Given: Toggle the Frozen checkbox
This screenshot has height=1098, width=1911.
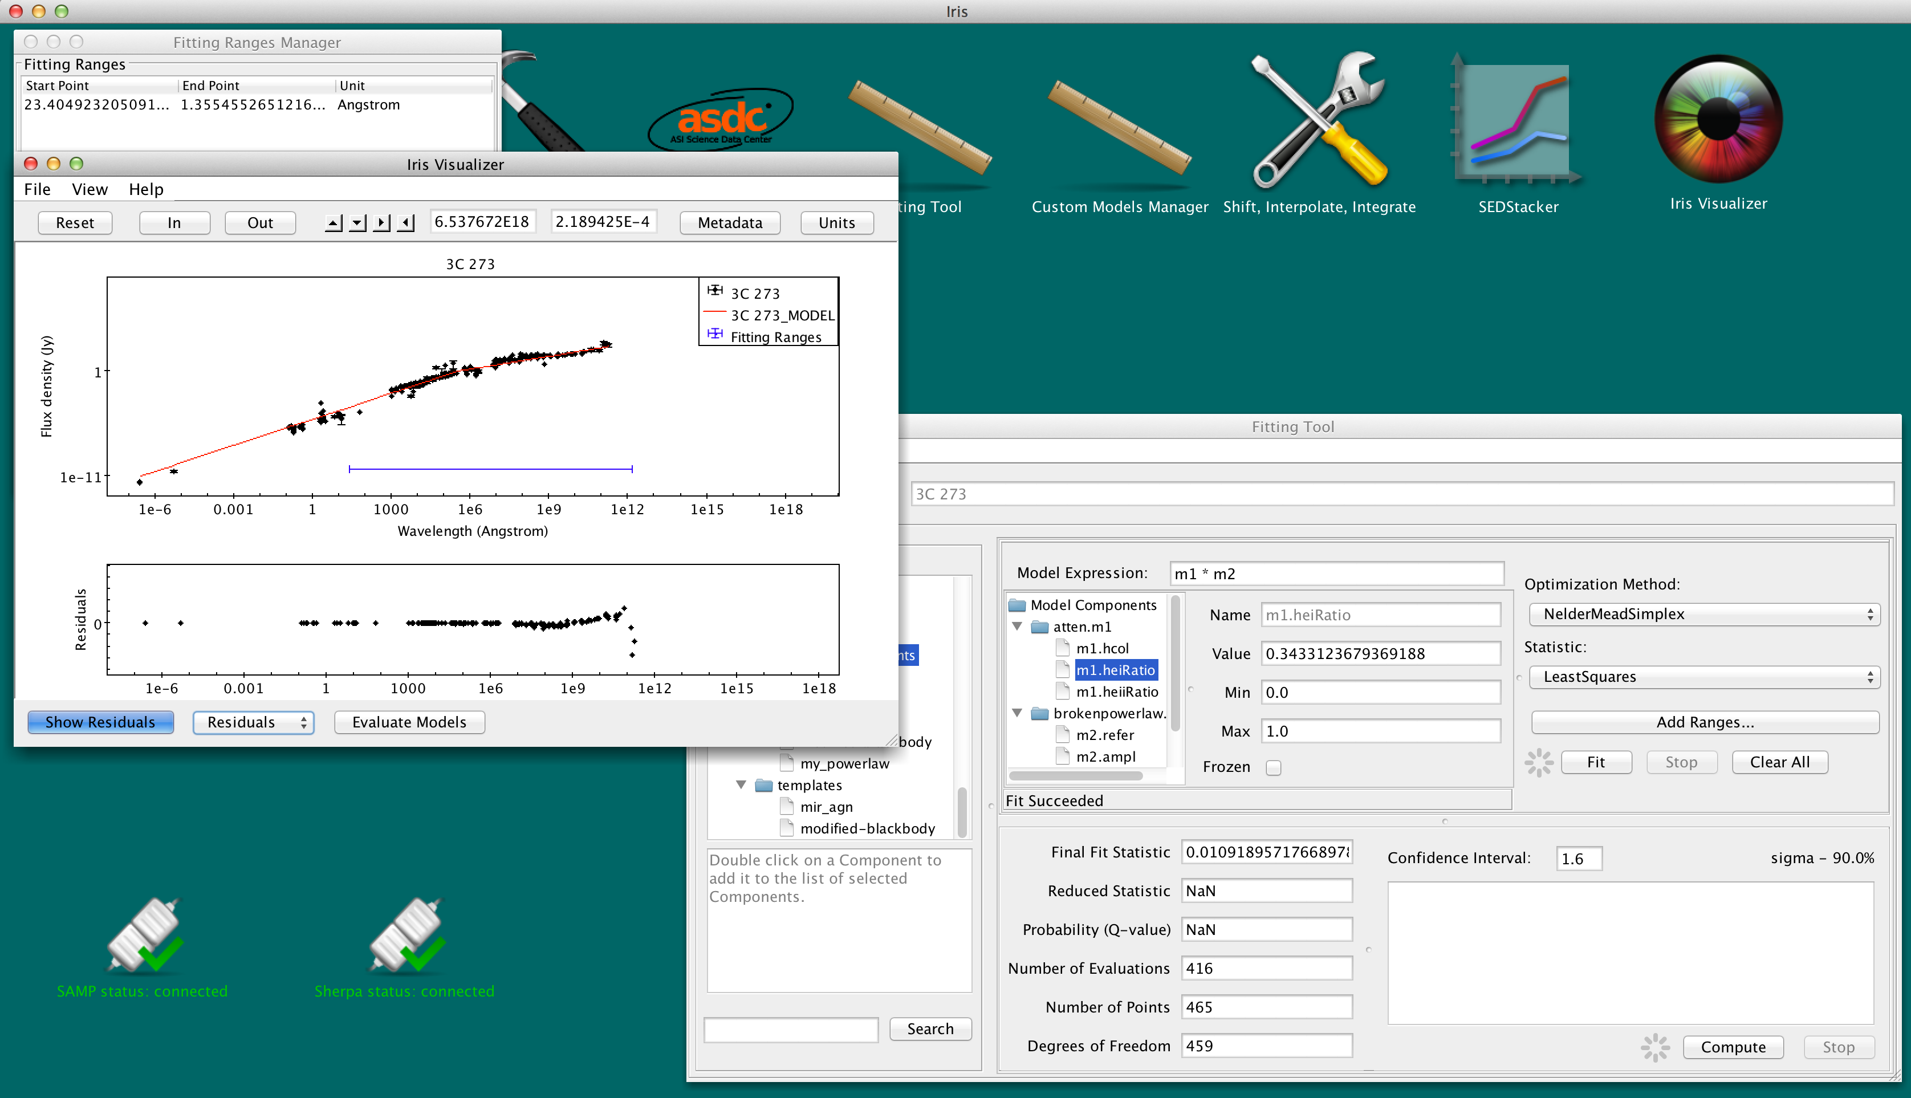Looking at the screenshot, I should (1274, 767).
